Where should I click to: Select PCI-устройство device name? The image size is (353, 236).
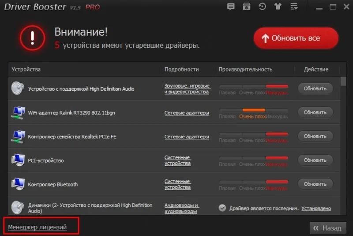[46, 160]
